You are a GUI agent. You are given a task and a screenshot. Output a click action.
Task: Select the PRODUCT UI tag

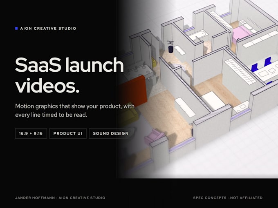pos(68,133)
